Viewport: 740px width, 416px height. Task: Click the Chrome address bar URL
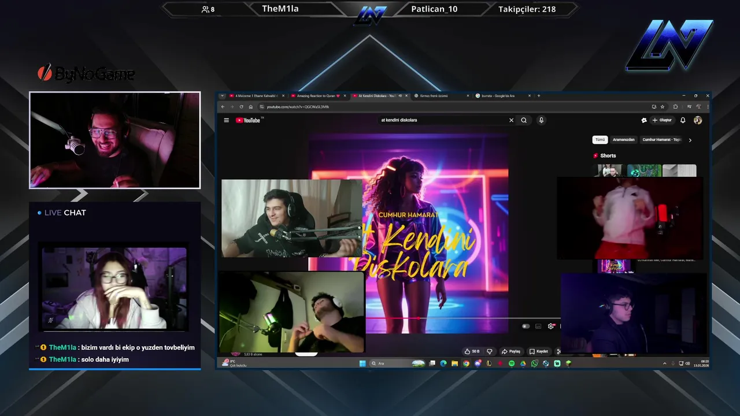[298, 107]
